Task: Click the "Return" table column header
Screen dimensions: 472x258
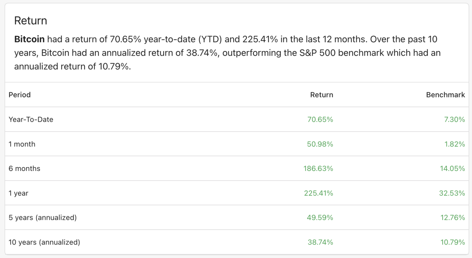Action: (321, 95)
